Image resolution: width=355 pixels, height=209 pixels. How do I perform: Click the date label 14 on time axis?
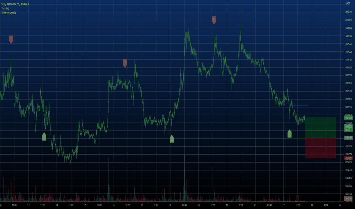(57, 205)
